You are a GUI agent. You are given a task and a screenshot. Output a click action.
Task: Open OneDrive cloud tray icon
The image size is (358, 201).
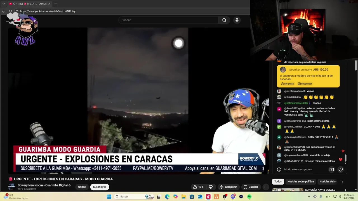(315, 197)
